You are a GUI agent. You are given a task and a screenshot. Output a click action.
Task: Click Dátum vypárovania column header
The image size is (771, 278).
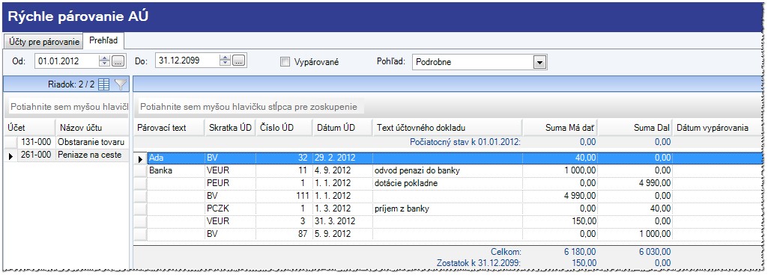[718, 128]
